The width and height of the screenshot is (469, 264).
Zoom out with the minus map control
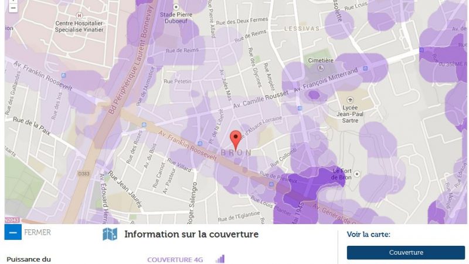click(13, 8)
